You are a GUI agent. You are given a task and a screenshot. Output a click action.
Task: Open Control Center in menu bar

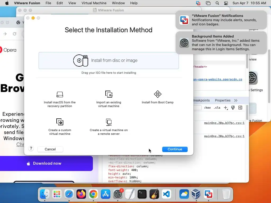[226, 3]
